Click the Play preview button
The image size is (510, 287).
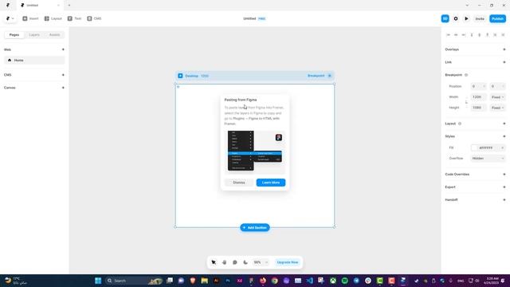[466, 18]
